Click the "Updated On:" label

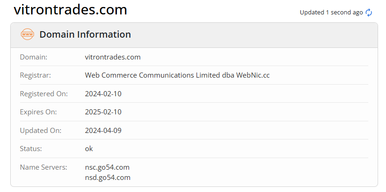coord(41,131)
